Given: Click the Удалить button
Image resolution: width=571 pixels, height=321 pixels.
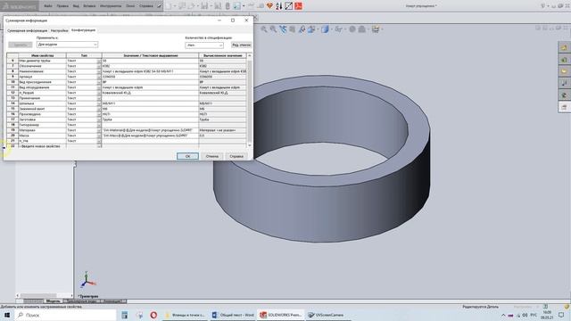Looking at the screenshot, I should 21,45.
